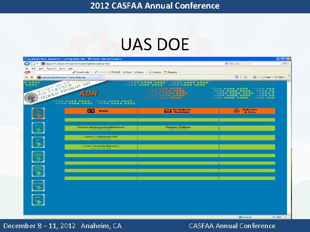This screenshot has width=310, height=232.
Task: Open Favorites Center yellow star
Action: point(26,77)
